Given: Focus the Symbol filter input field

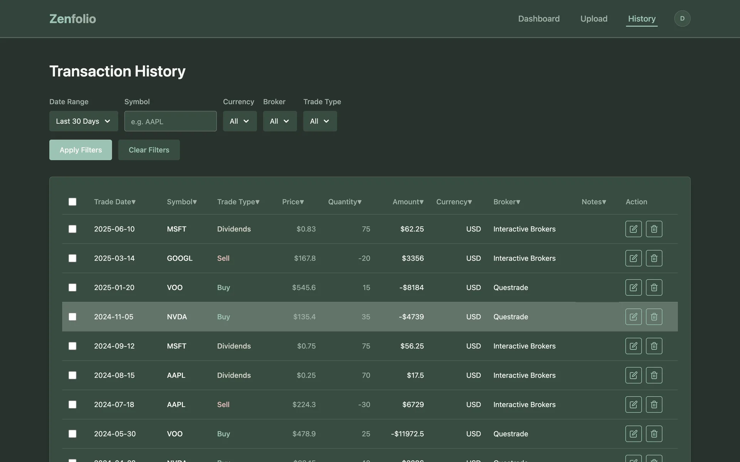Looking at the screenshot, I should tap(170, 121).
